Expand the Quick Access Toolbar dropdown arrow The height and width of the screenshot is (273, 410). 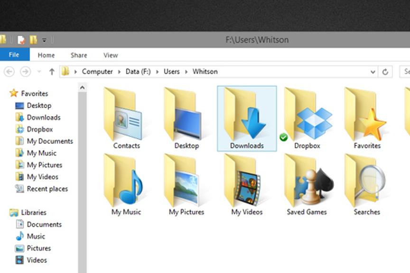point(44,40)
